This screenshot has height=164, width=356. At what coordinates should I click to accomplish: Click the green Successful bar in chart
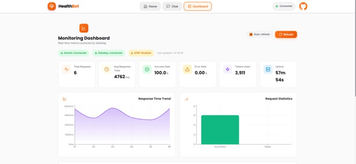coord(220,130)
